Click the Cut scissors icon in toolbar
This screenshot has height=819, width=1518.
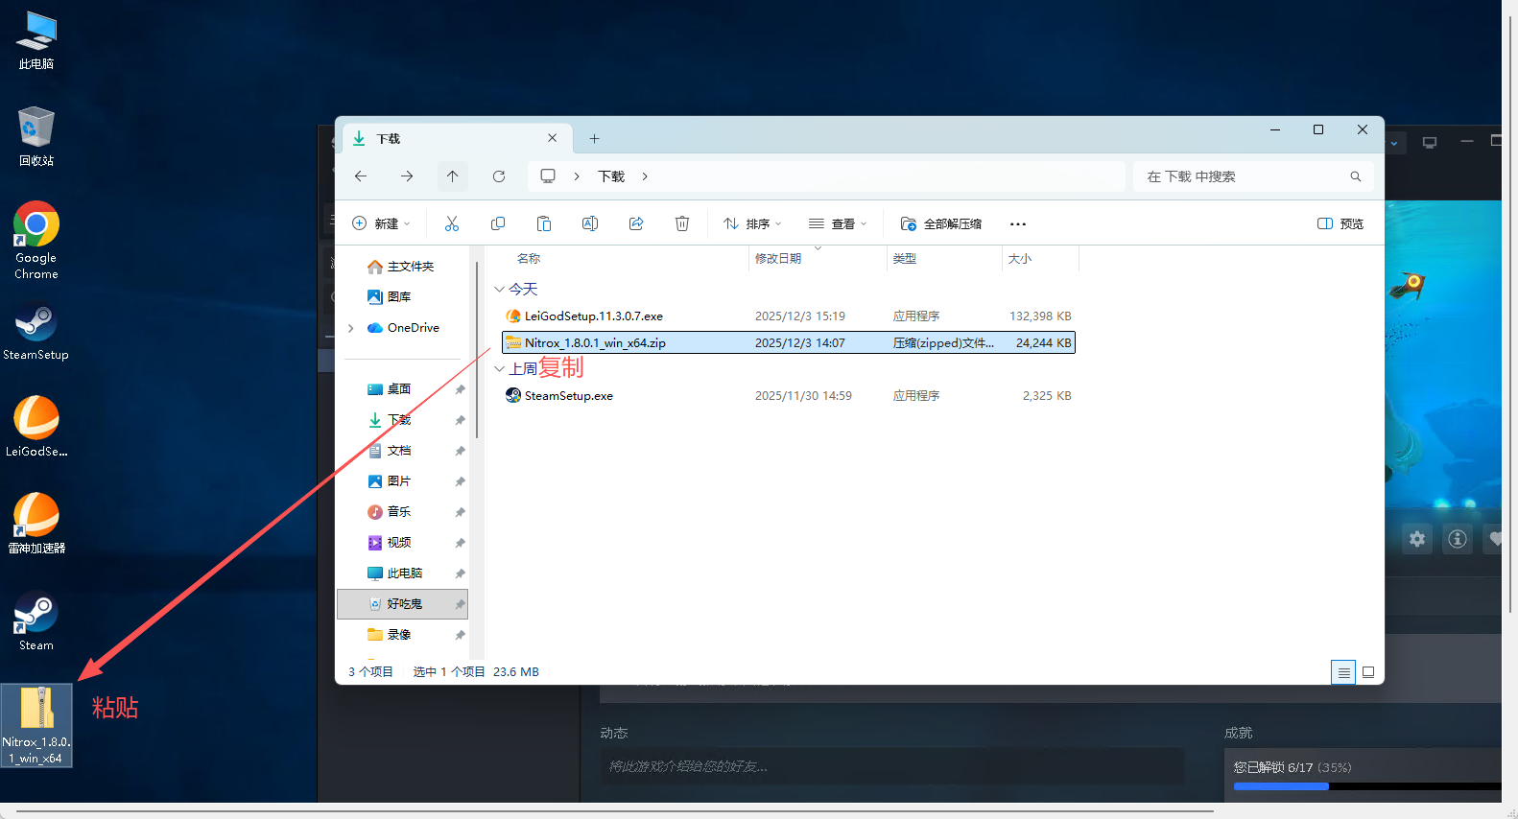pyautogui.click(x=452, y=223)
